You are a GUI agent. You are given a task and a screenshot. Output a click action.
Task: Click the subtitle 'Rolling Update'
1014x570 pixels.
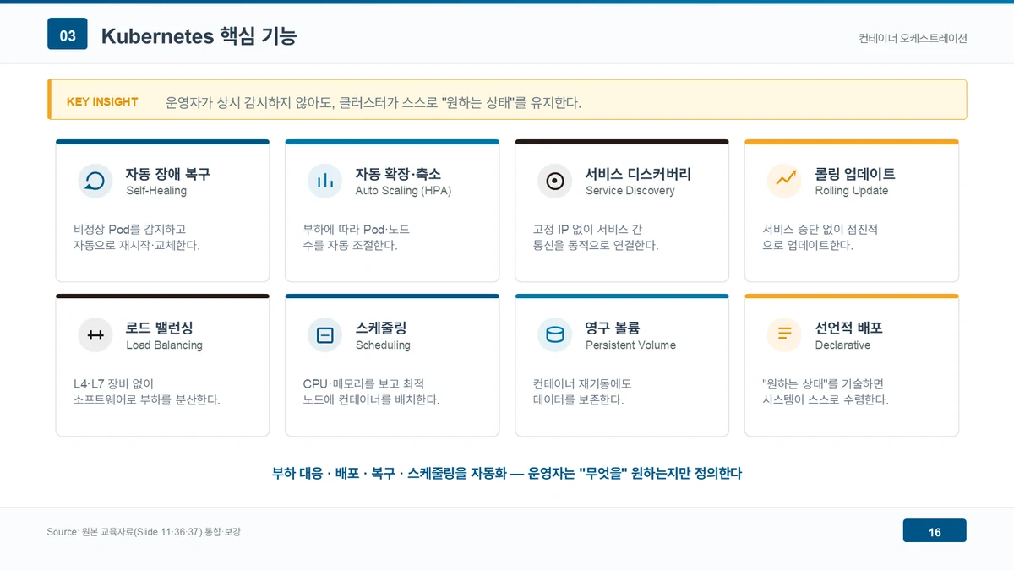tap(852, 191)
